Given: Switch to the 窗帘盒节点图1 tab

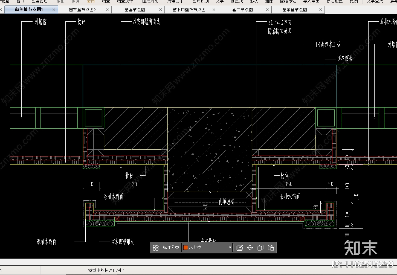Looking at the screenshot, I should (295, 10).
